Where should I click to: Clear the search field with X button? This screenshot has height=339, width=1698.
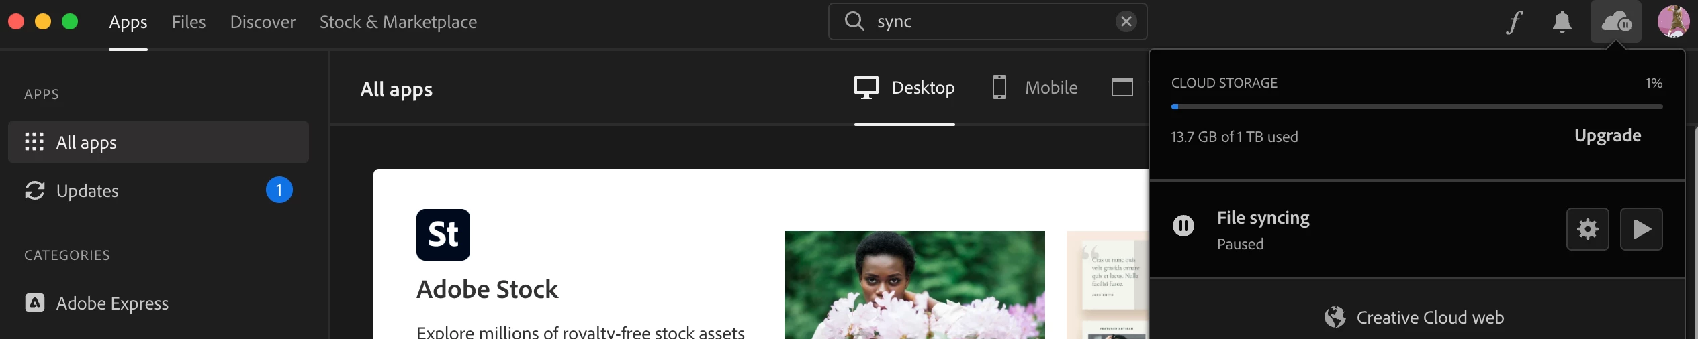tap(1126, 21)
